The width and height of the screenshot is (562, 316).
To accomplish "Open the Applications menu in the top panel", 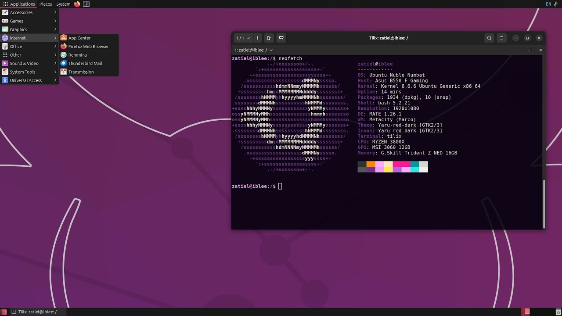I will tap(19, 4).
